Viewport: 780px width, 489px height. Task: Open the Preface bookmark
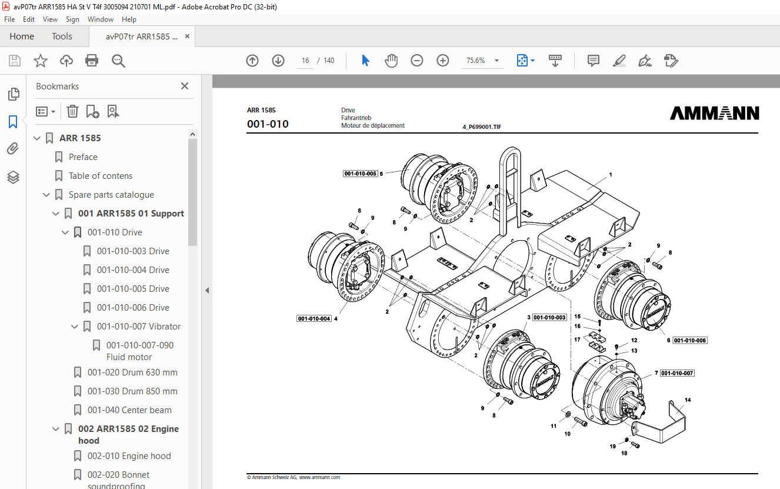coord(83,157)
